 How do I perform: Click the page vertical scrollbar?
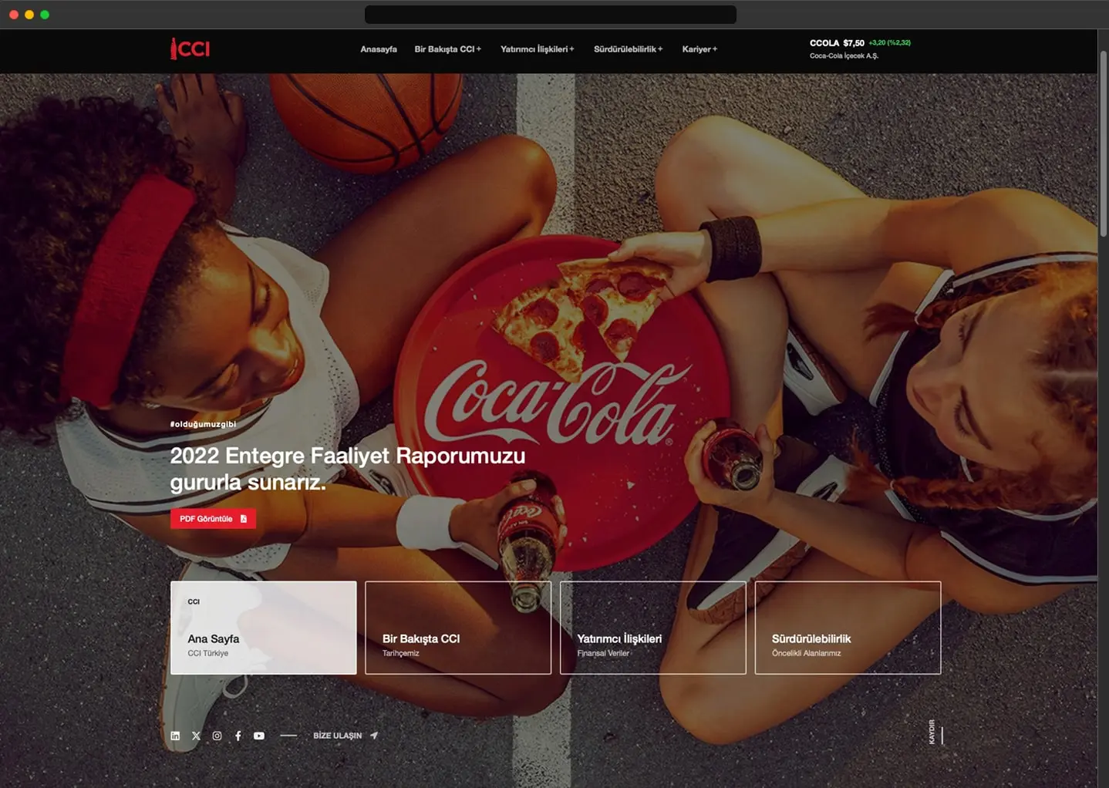[1103, 143]
